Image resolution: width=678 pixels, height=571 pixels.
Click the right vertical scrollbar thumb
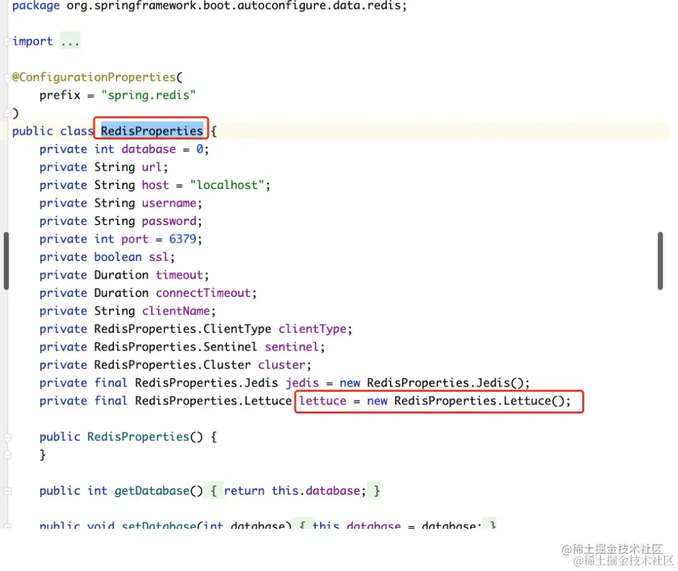point(661,261)
